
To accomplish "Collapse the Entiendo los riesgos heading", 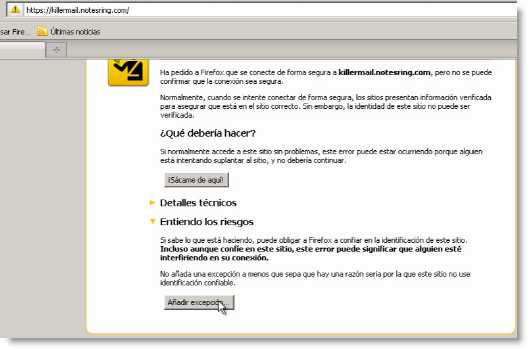I will click(x=206, y=222).
